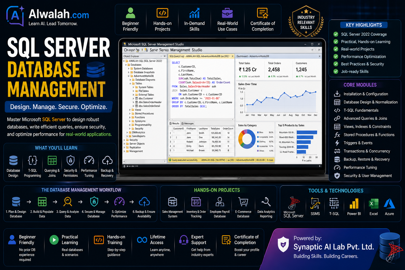Click the Security & Permissions shield icon

point(70,160)
